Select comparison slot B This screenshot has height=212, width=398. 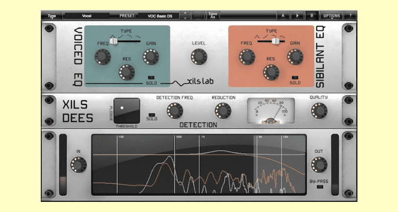312,16
